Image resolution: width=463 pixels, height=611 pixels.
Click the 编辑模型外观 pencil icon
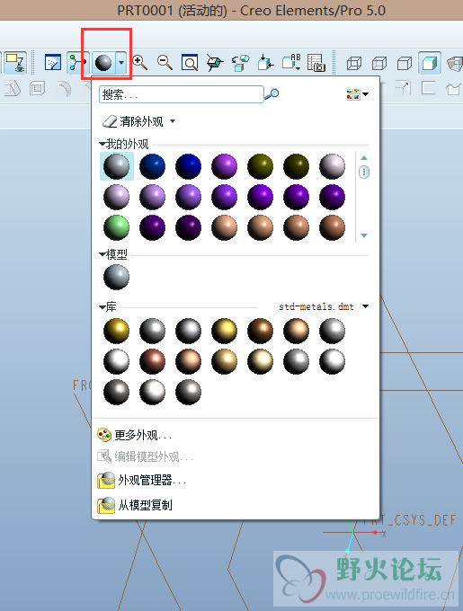(x=104, y=456)
